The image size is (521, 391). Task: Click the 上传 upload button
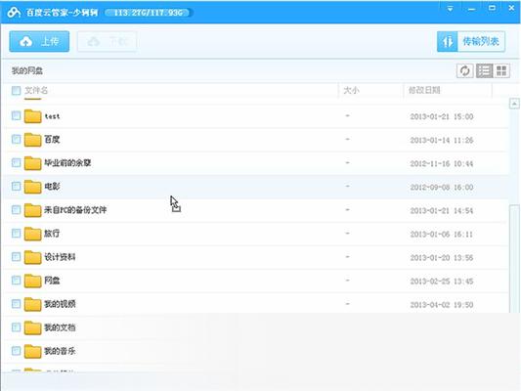click(39, 41)
